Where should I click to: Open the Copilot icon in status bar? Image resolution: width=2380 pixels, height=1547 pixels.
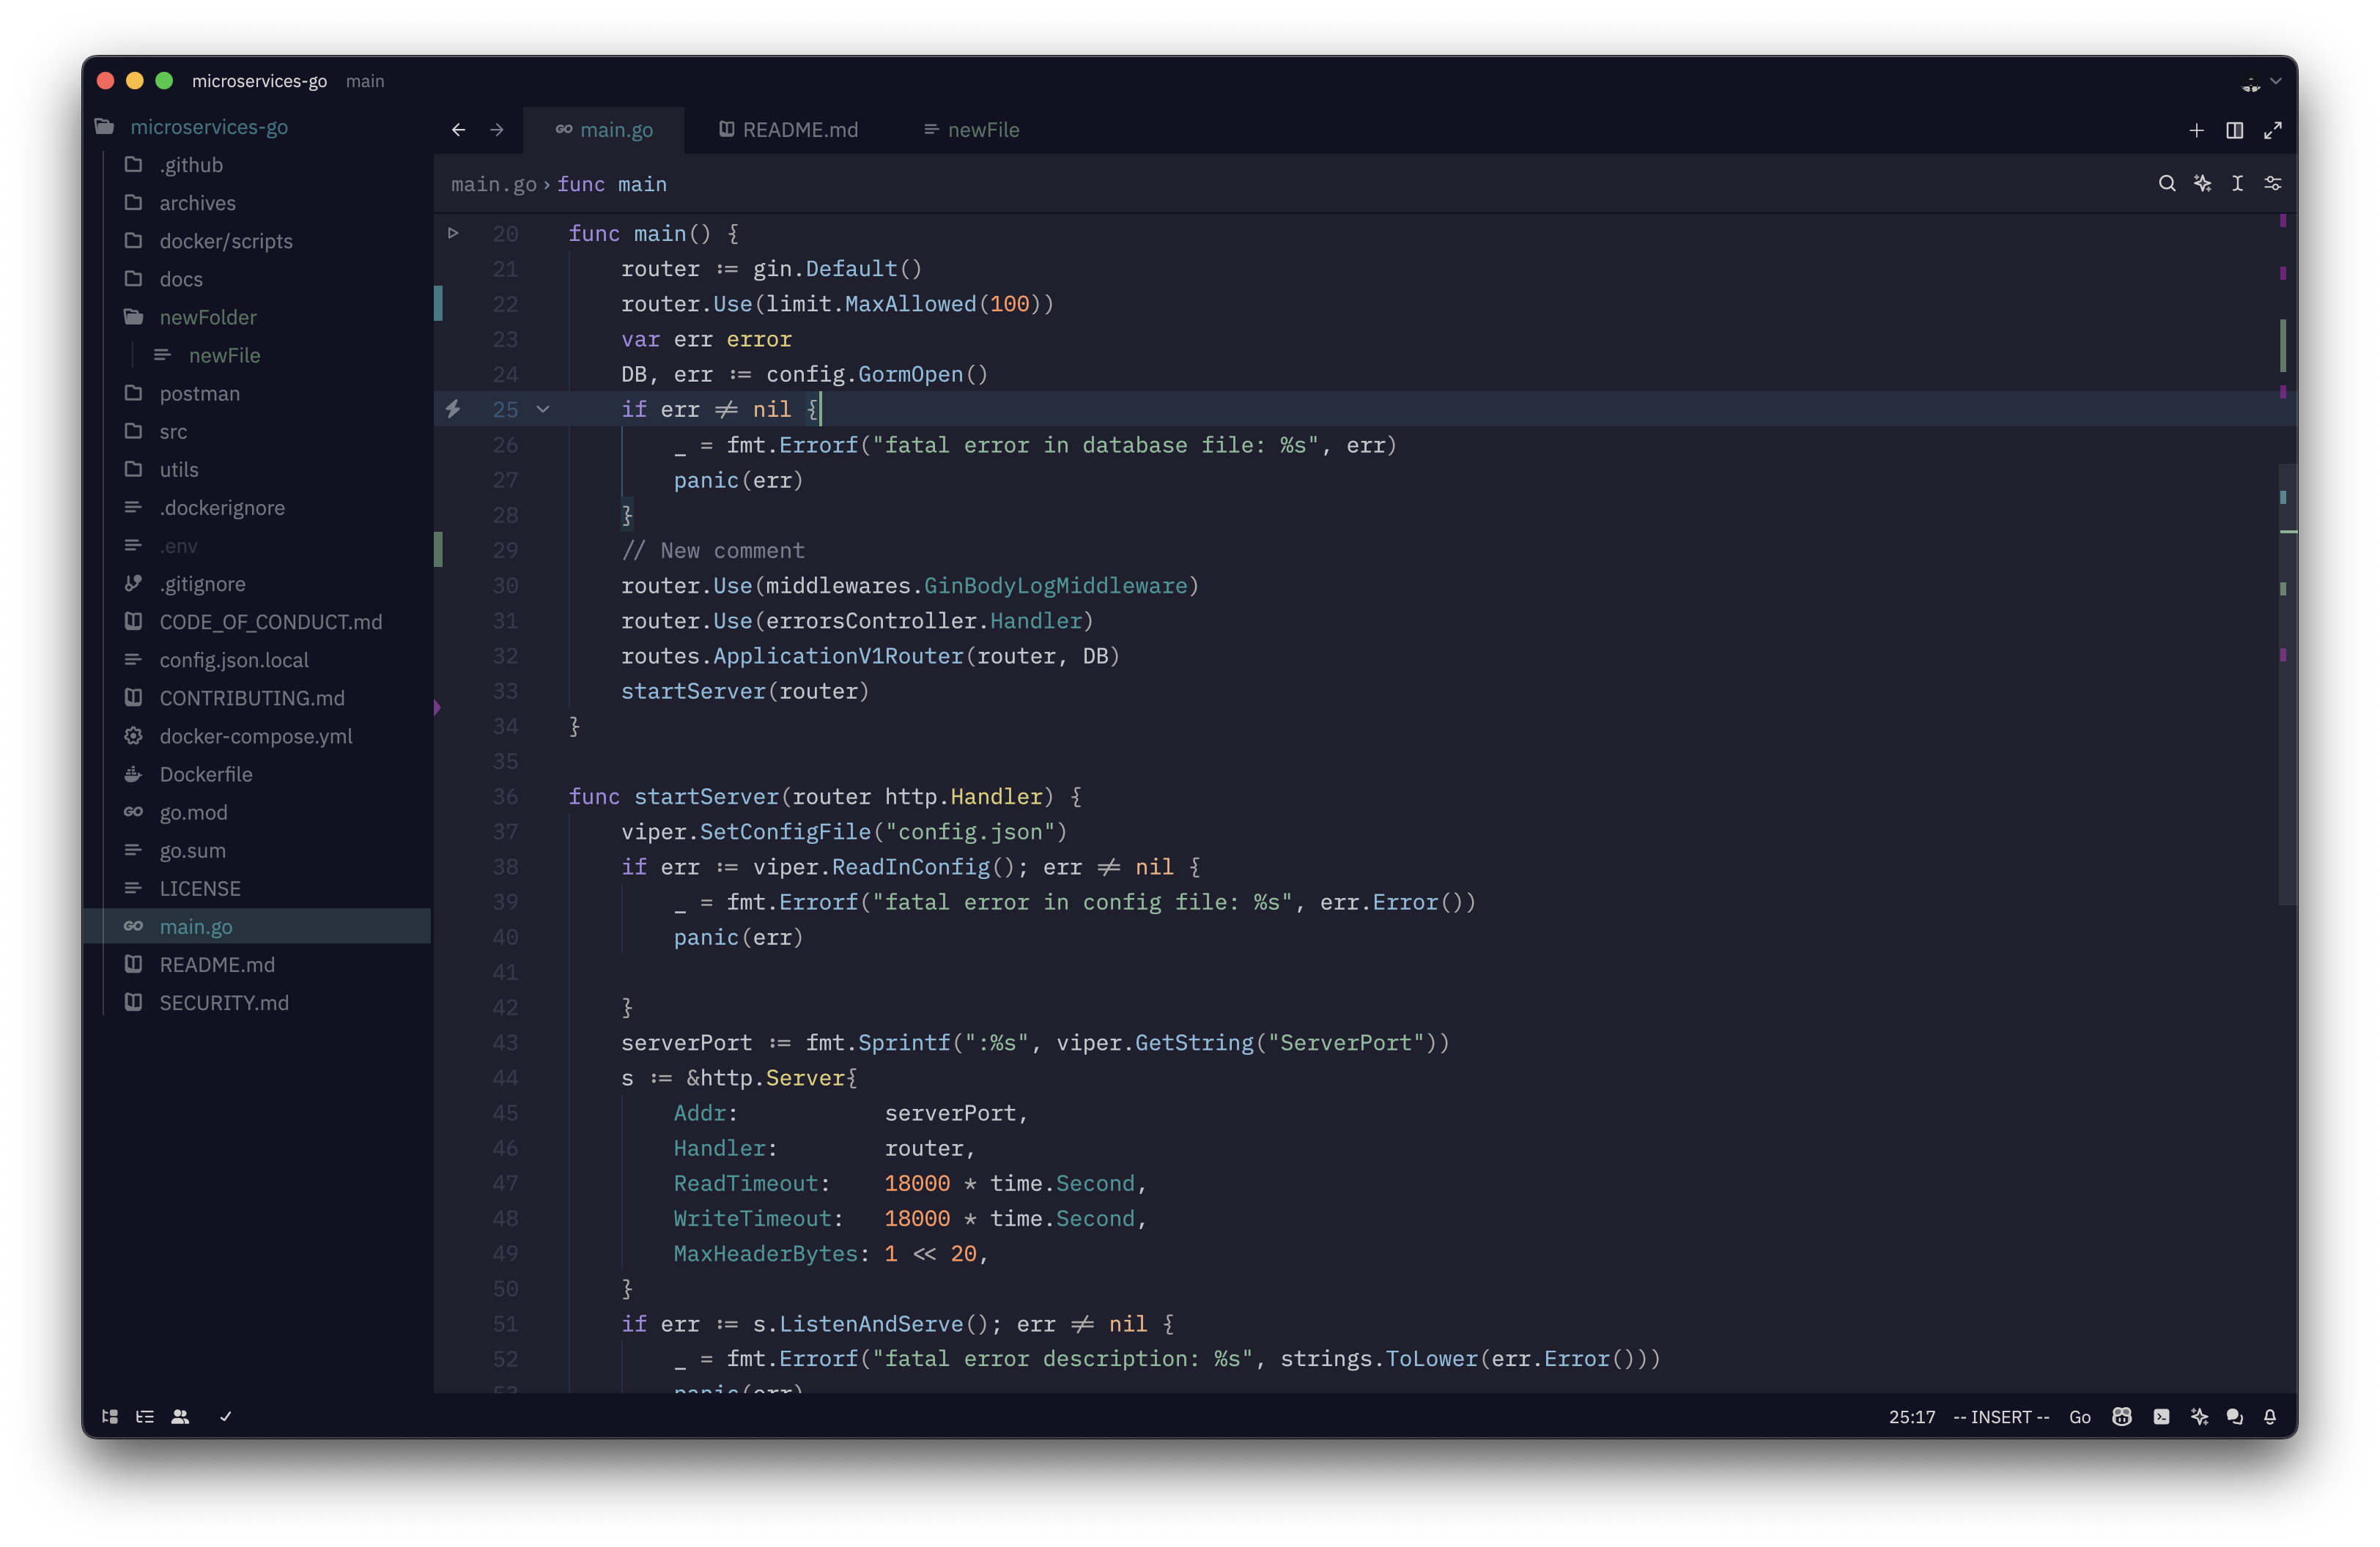[2121, 1416]
